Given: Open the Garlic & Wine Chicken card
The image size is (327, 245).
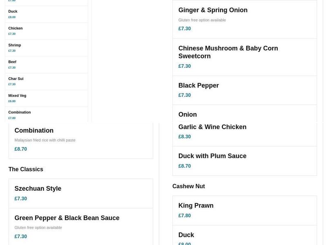Looking at the screenshot, I should (x=244, y=131).
